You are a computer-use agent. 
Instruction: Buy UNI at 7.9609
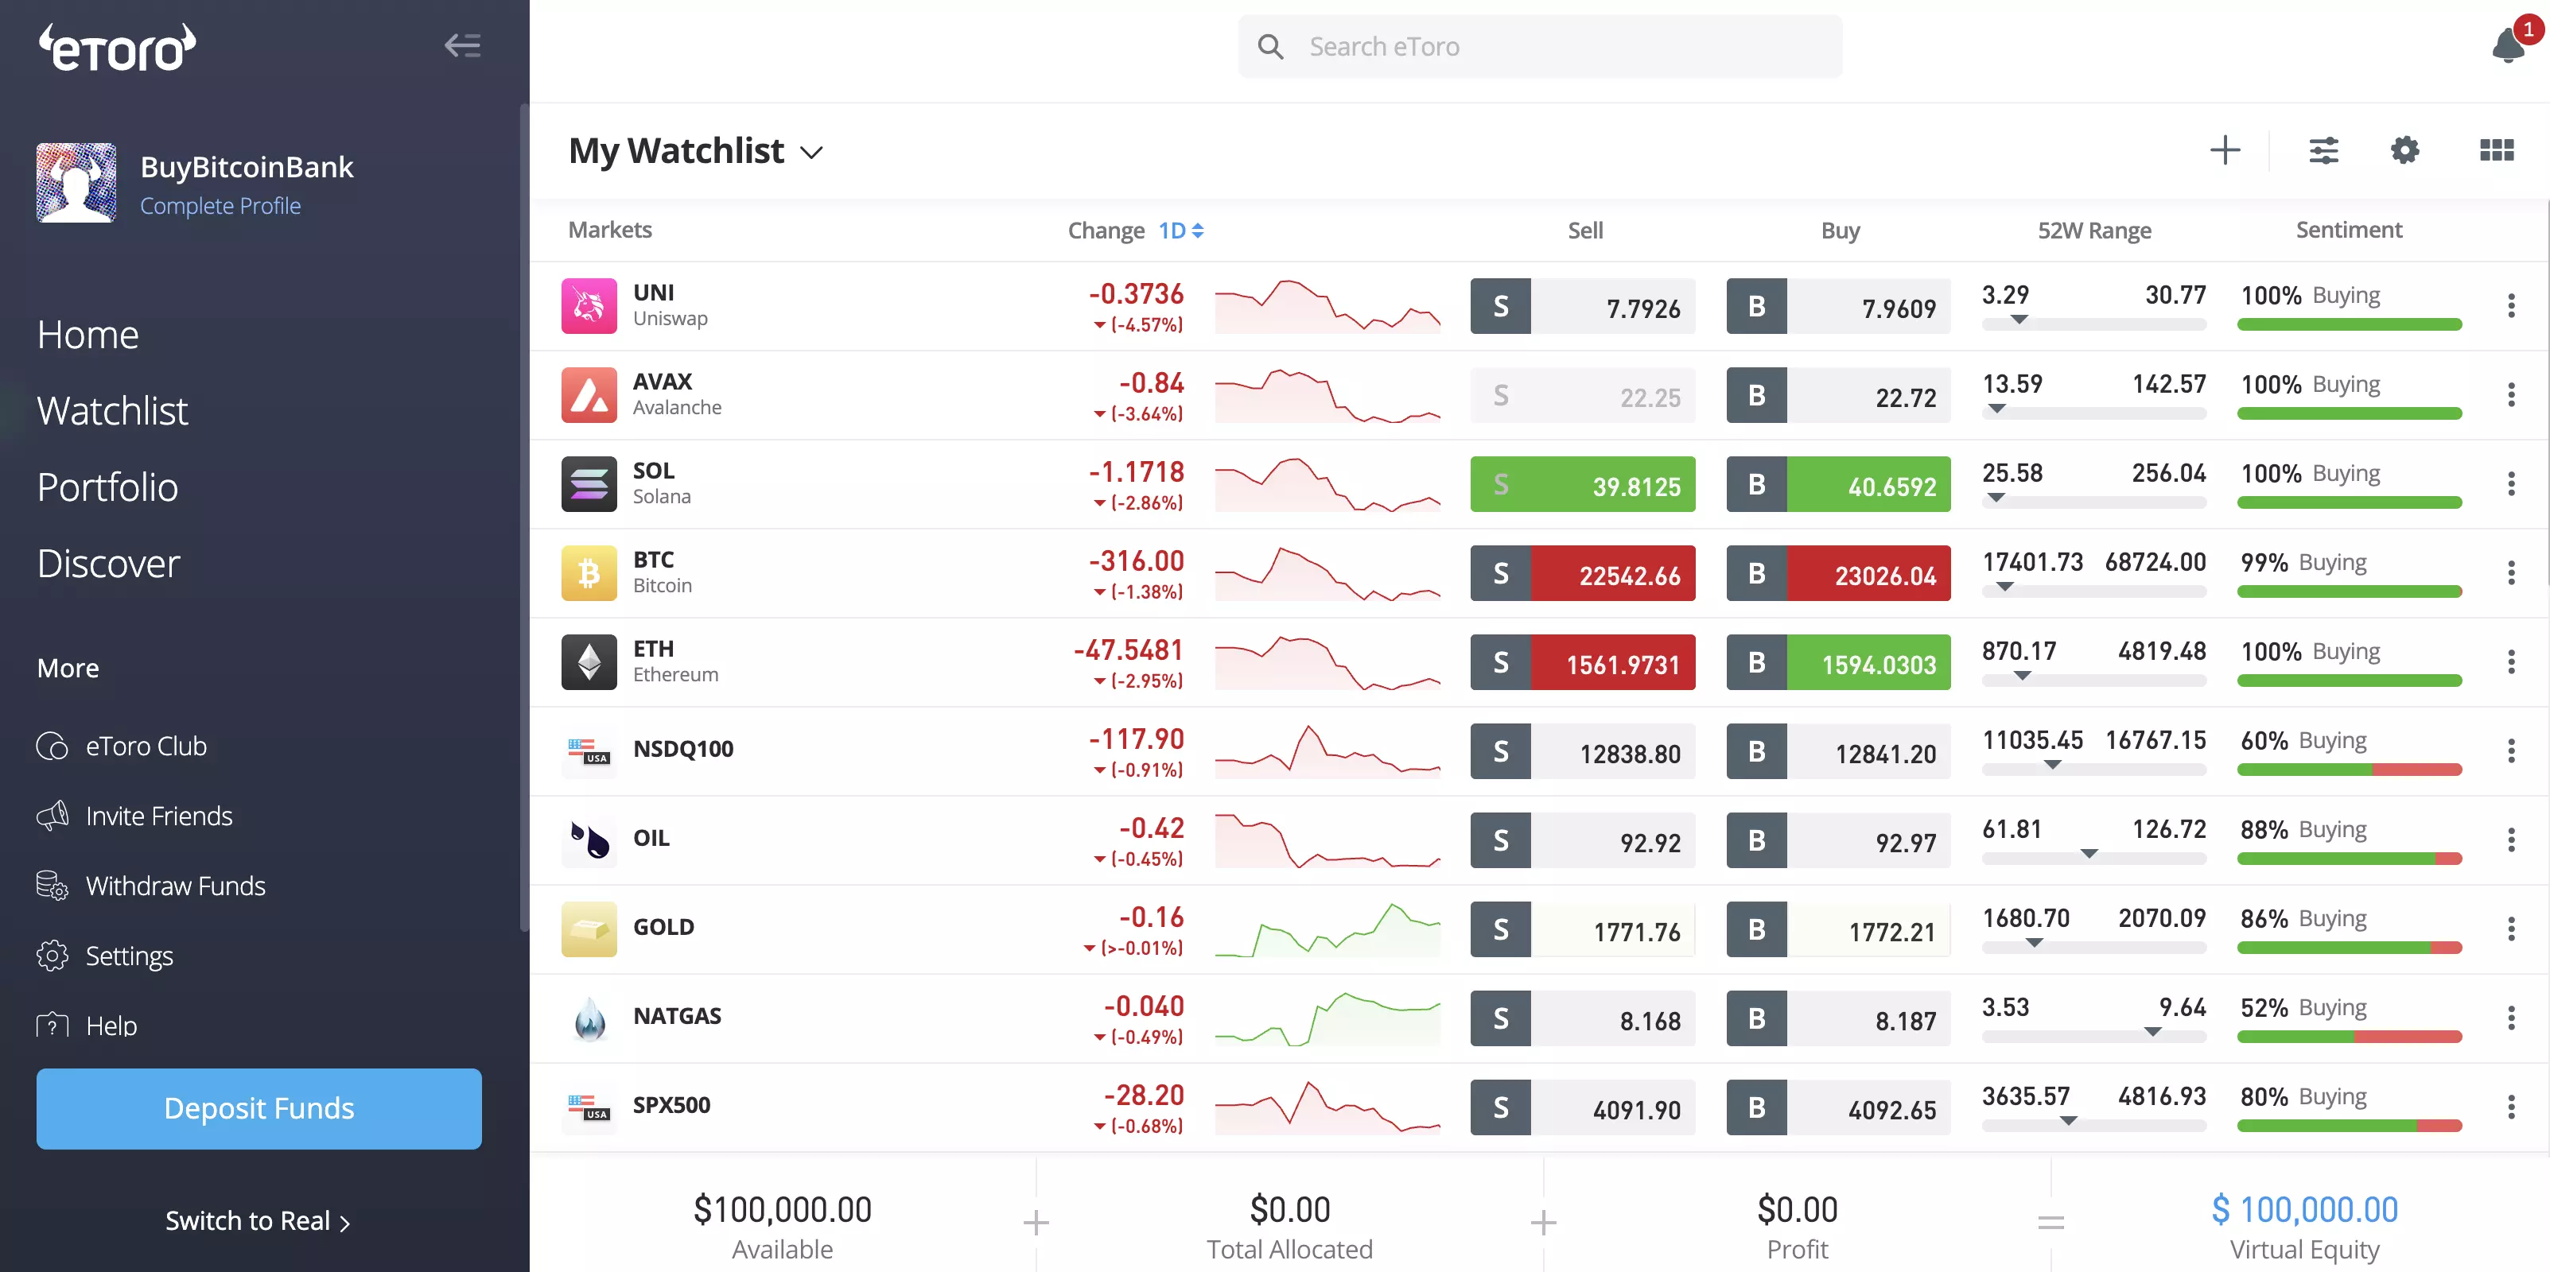click(1838, 307)
